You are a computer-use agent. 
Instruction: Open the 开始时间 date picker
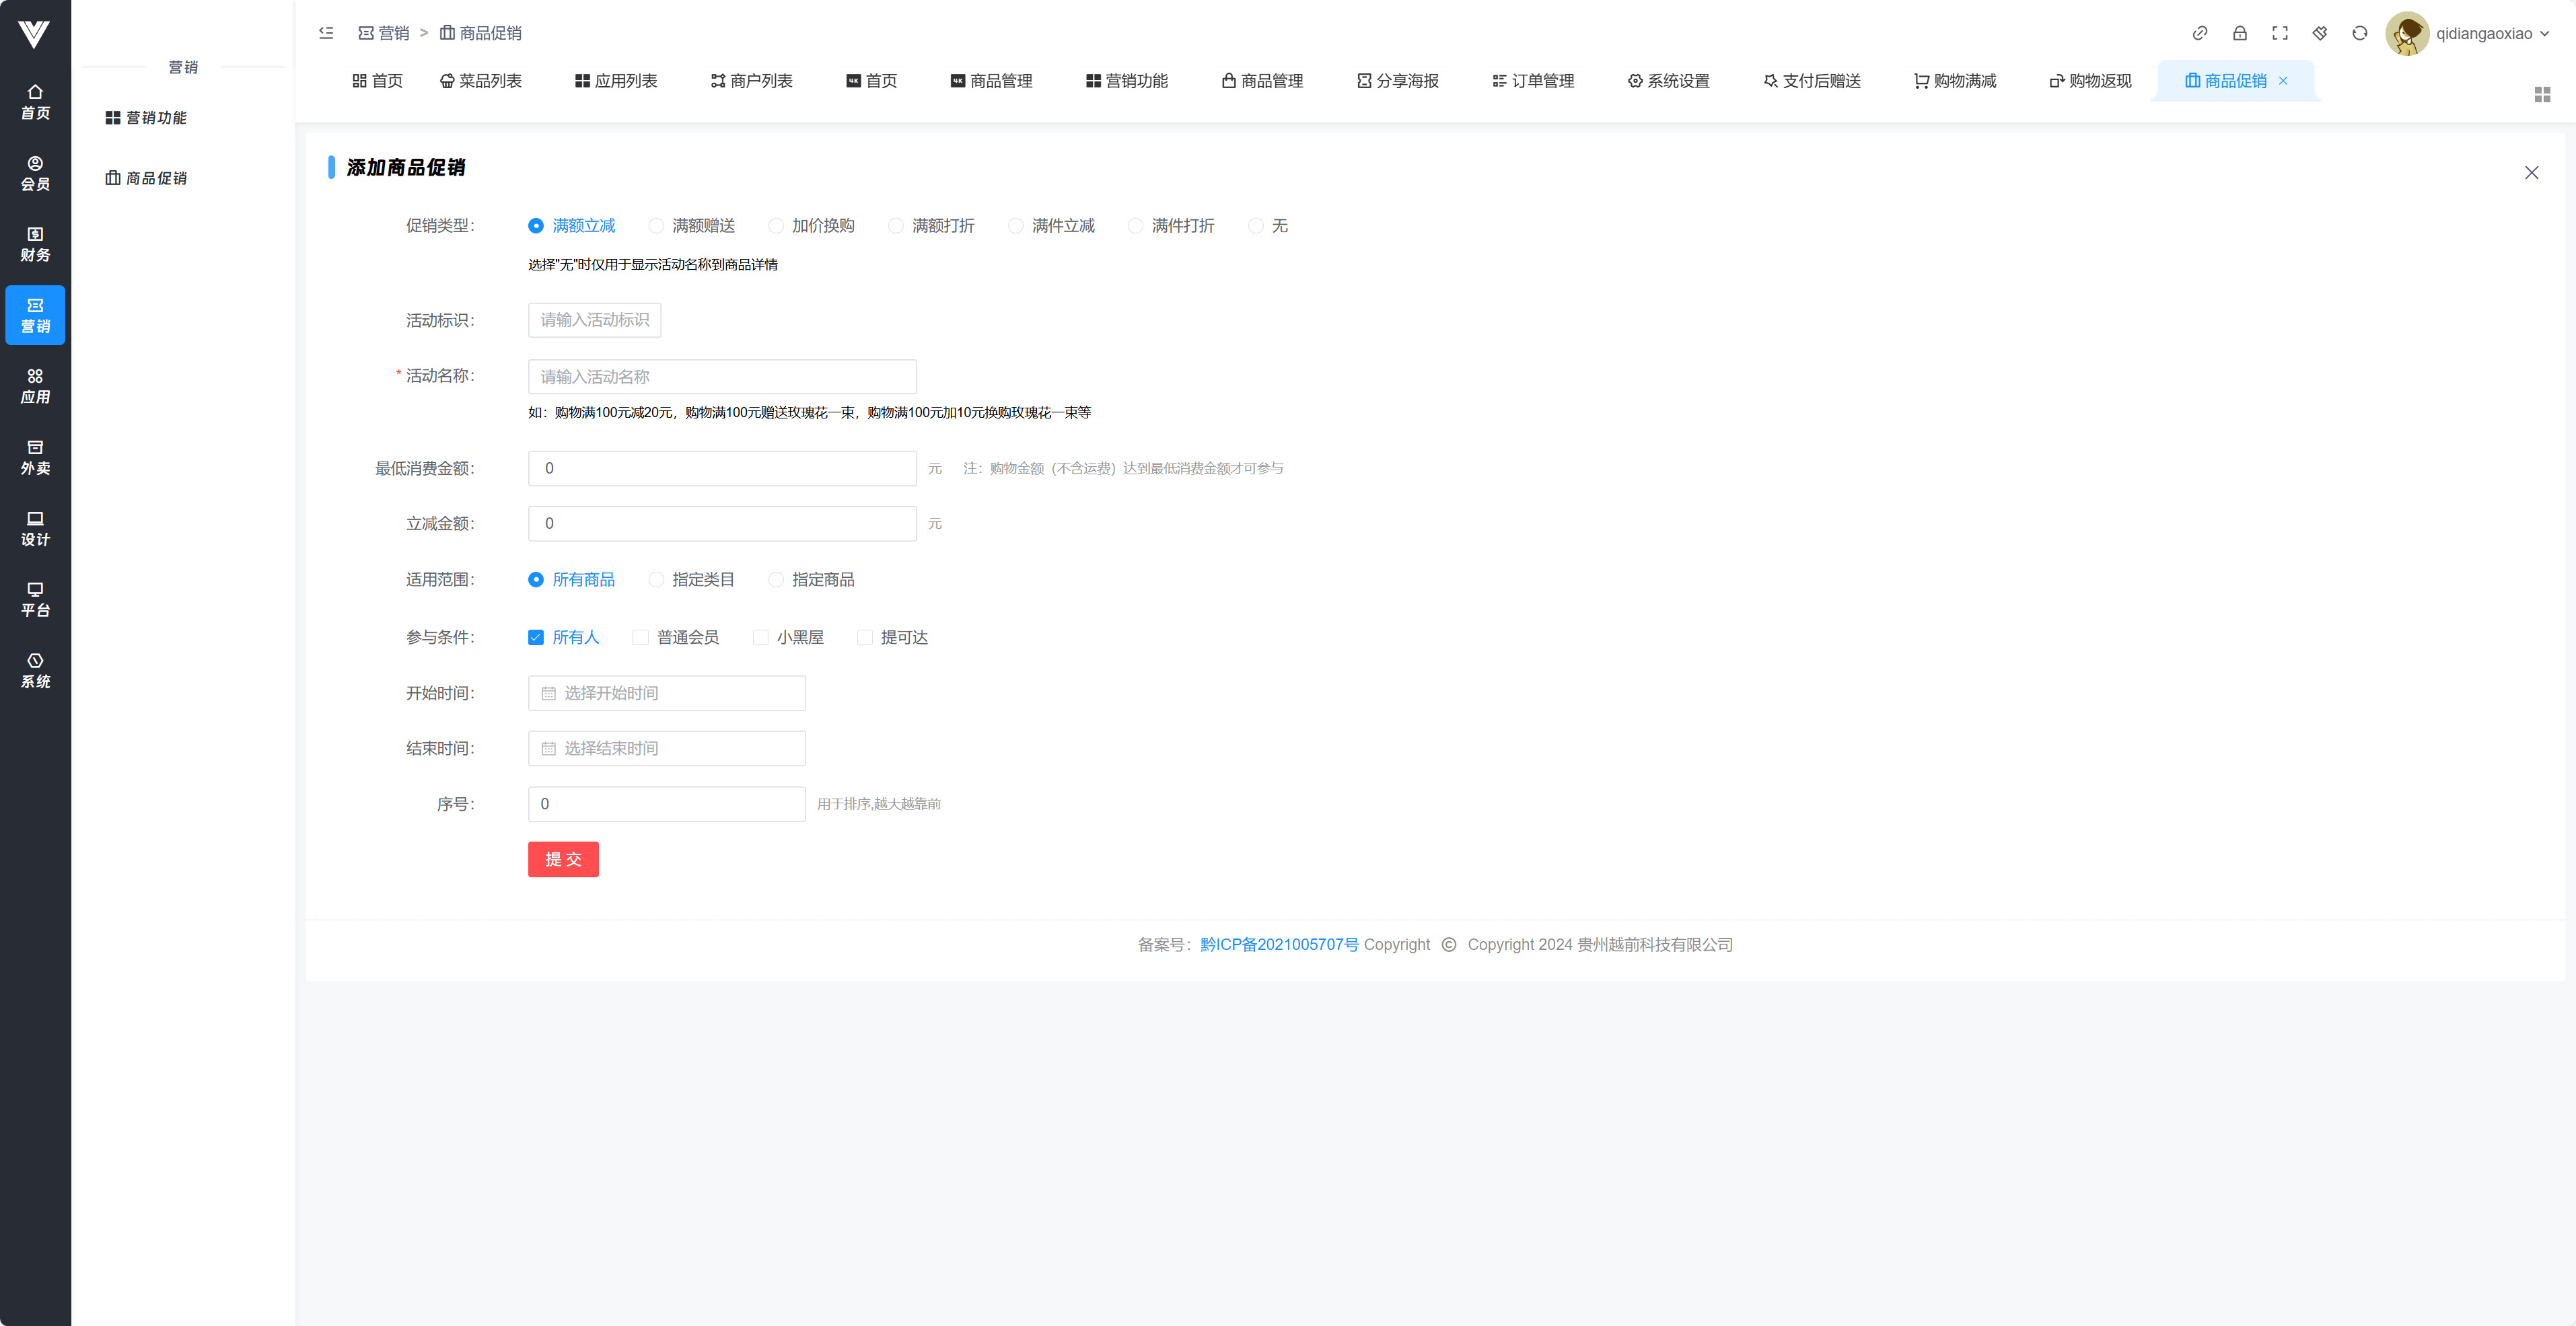pos(666,693)
